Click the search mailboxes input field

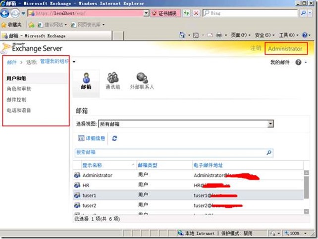[x=170, y=153]
